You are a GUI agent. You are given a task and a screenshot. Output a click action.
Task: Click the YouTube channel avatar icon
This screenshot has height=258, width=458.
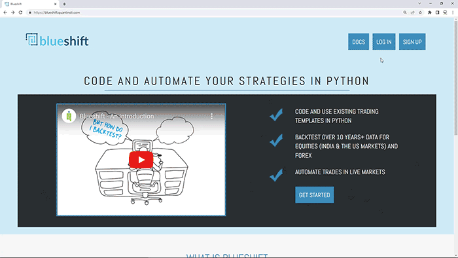pos(69,116)
